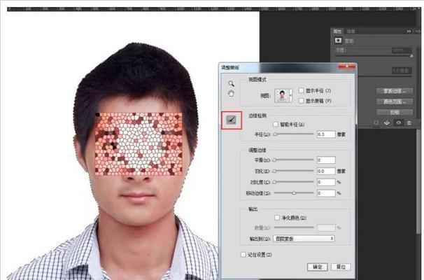The width and height of the screenshot is (424, 280).
Task: Check the 记住设置 (T) checkbox
Action: (x=243, y=255)
